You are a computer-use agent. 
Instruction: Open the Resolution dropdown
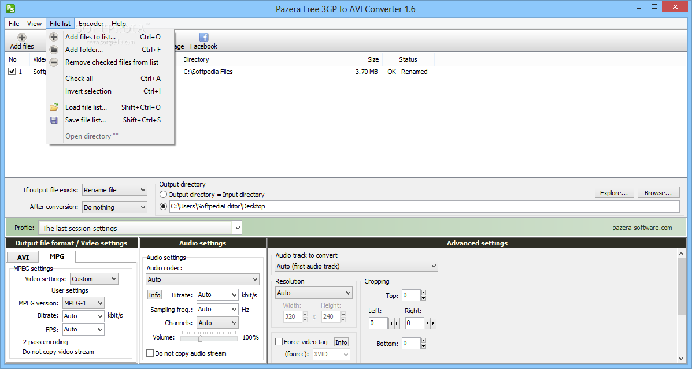click(314, 293)
